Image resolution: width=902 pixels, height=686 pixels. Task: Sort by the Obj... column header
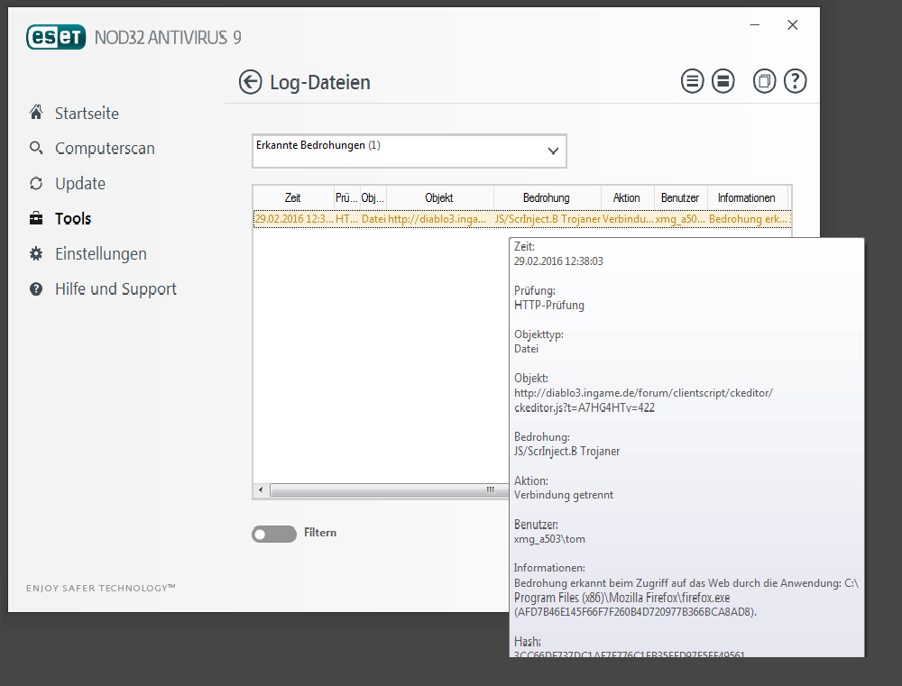tap(373, 197)
